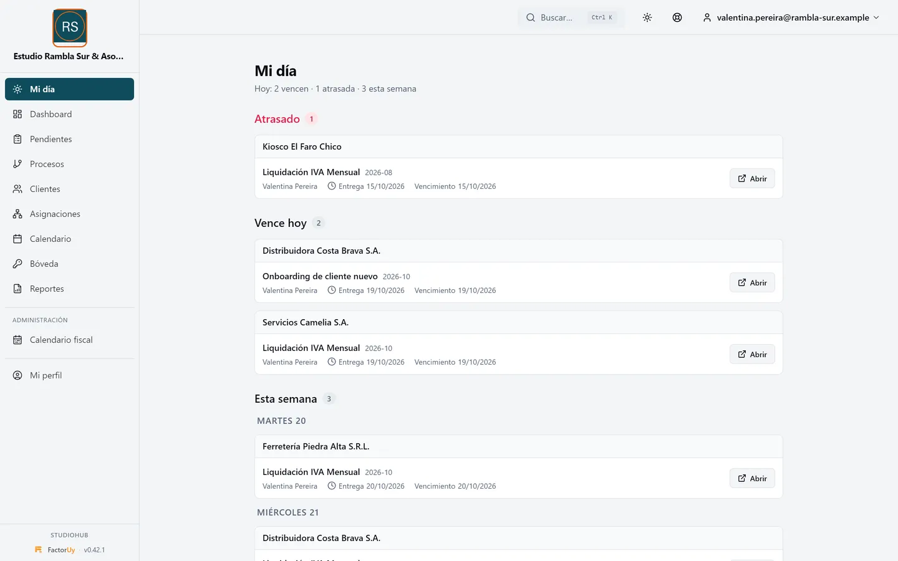
Task: Click the RS studio logo
Action: tap(70, 27)
